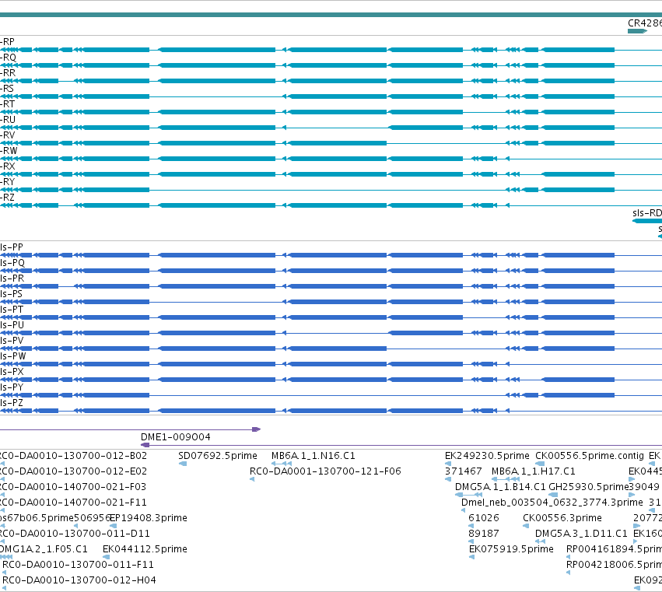The image size is (662, 592).
Task: Click the DMG5A.1_1.B14.C1 label
Action: click(x=500, y=487)
